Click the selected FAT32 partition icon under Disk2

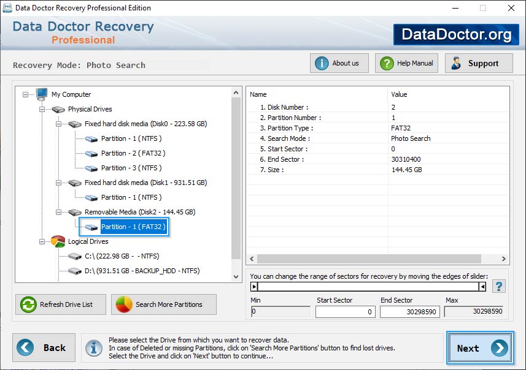click(91, 227)
